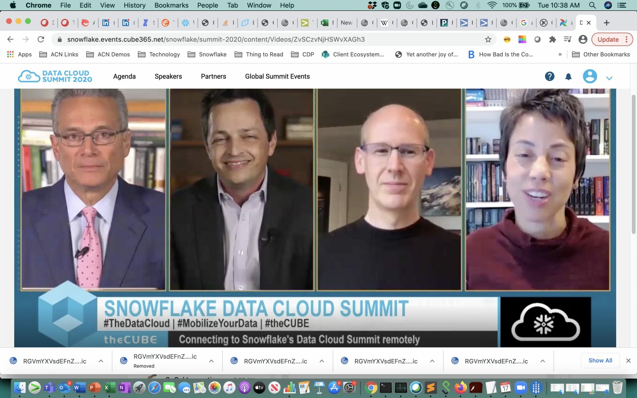Focus the address bar URL
This screenshot has height=398, width=637.
tap(216, 39)
